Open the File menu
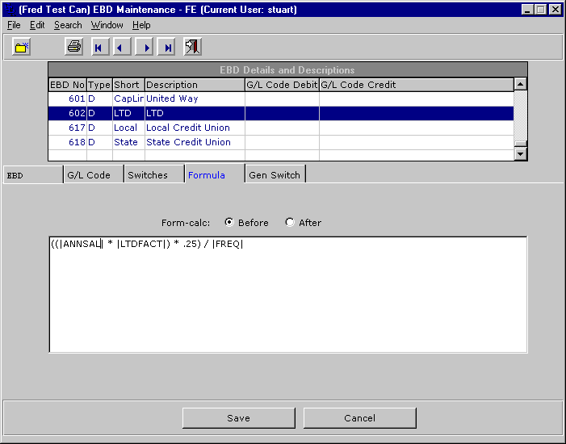This screenshot has width=566, height=444. [14, 25]
